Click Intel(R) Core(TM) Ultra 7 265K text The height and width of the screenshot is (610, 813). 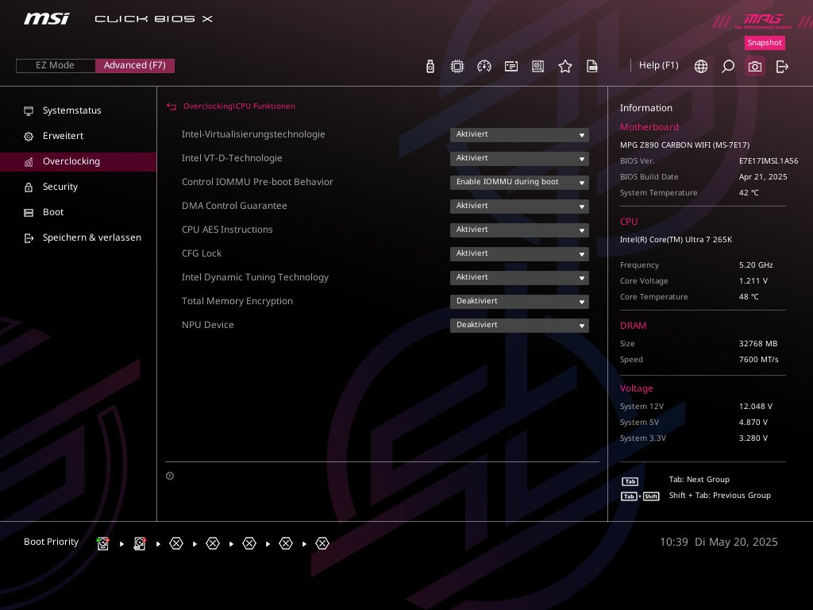(x=676, y=240)
